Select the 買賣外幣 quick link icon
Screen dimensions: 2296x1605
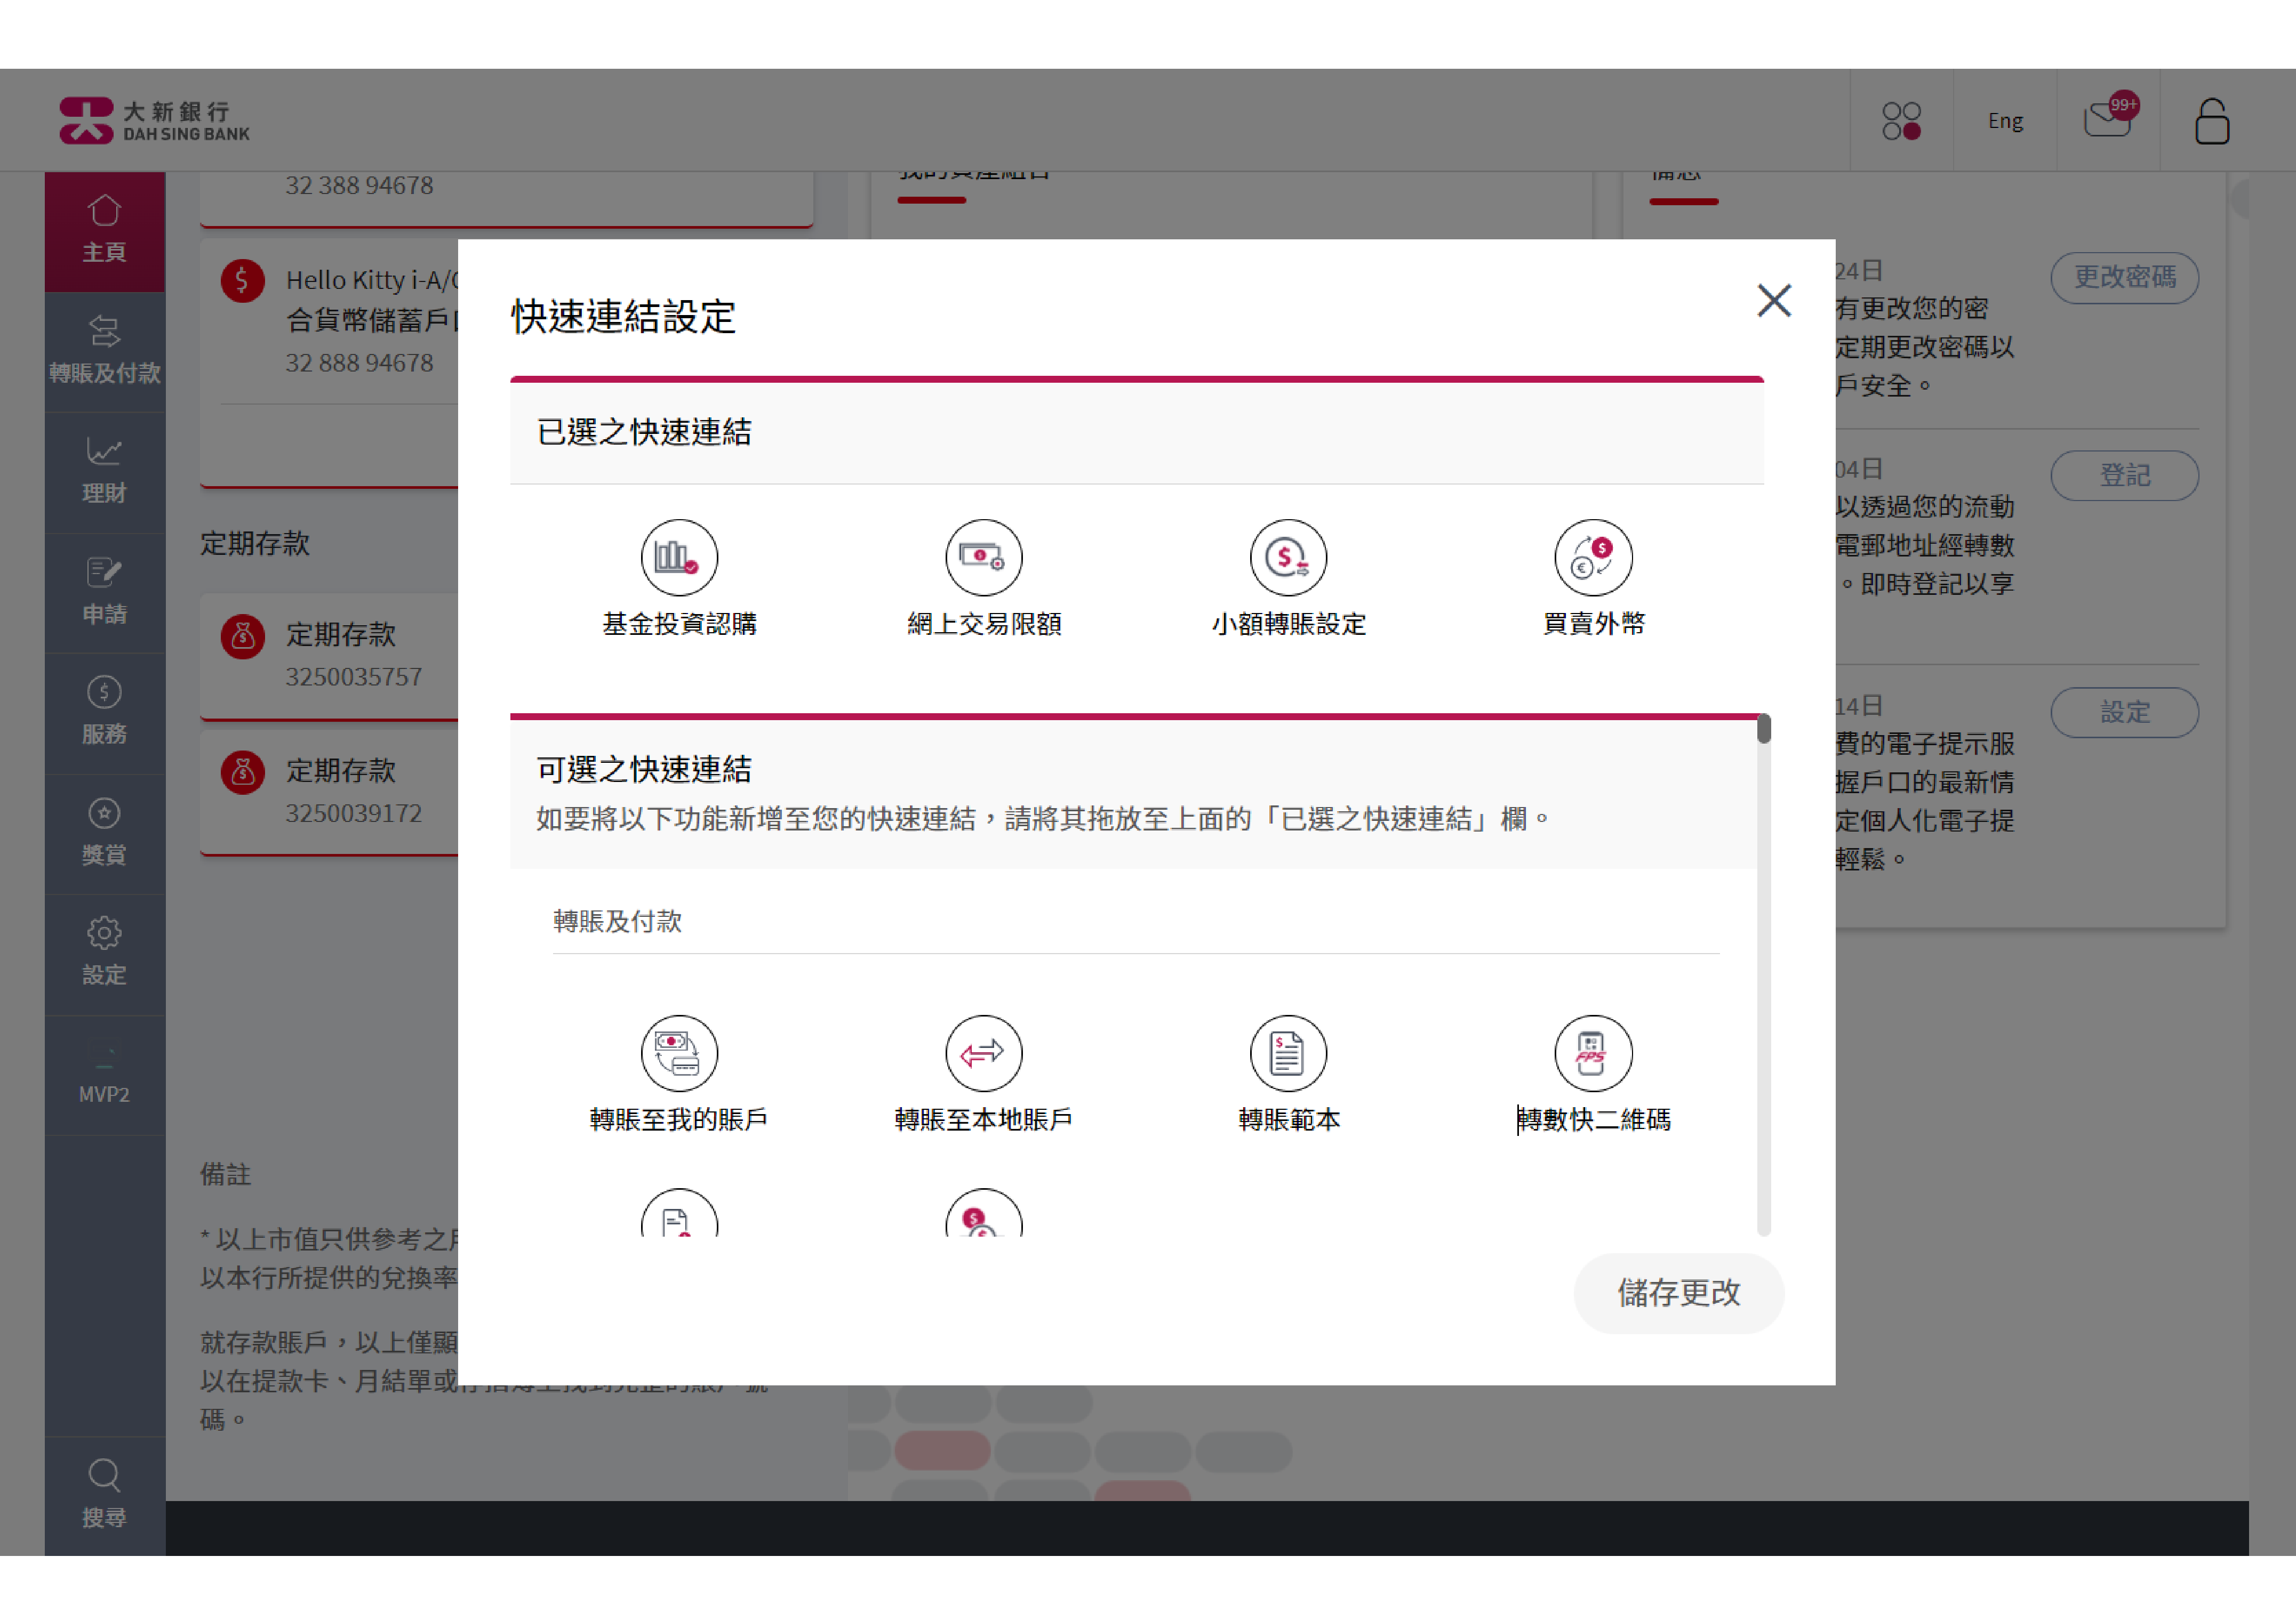pos(1593,556)
